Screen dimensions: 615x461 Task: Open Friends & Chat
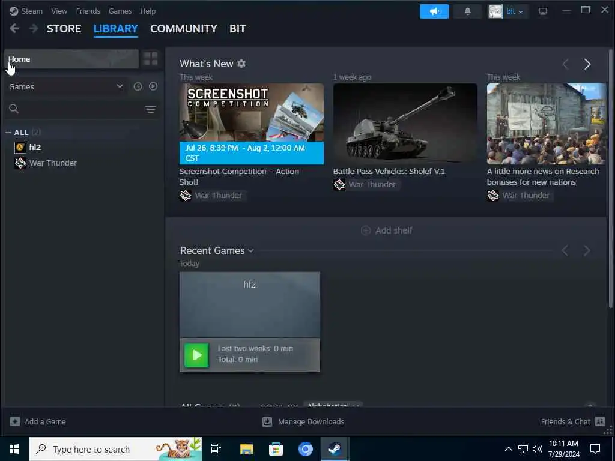[x=572, y=422]
